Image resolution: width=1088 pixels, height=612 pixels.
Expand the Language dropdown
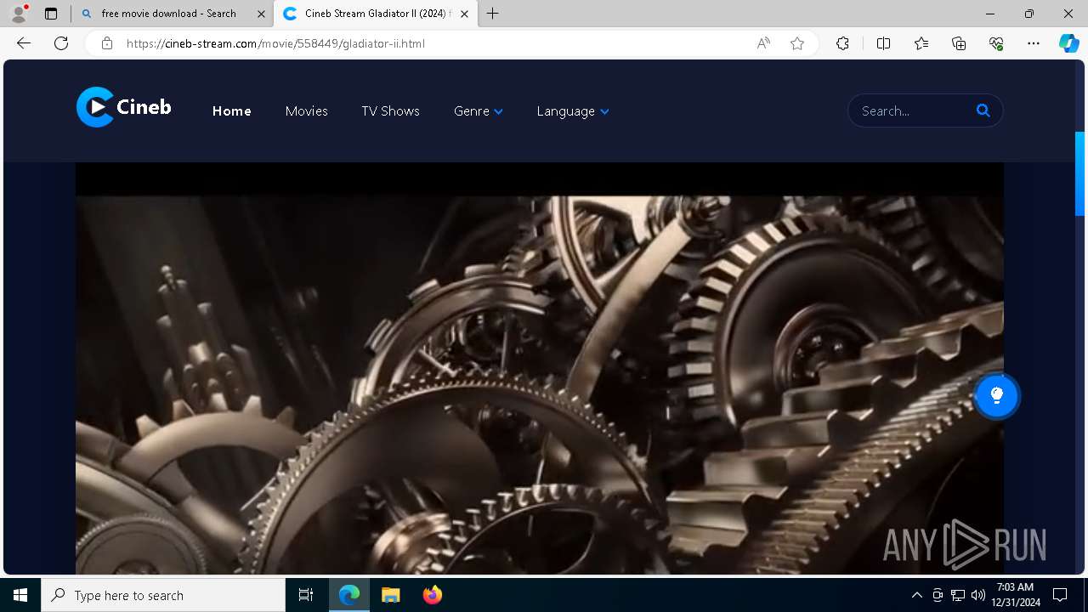(573, 111)
